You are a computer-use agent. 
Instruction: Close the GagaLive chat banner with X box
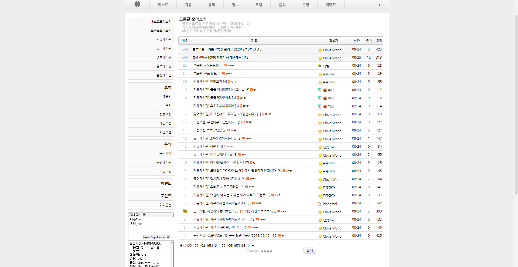(168, 237)
